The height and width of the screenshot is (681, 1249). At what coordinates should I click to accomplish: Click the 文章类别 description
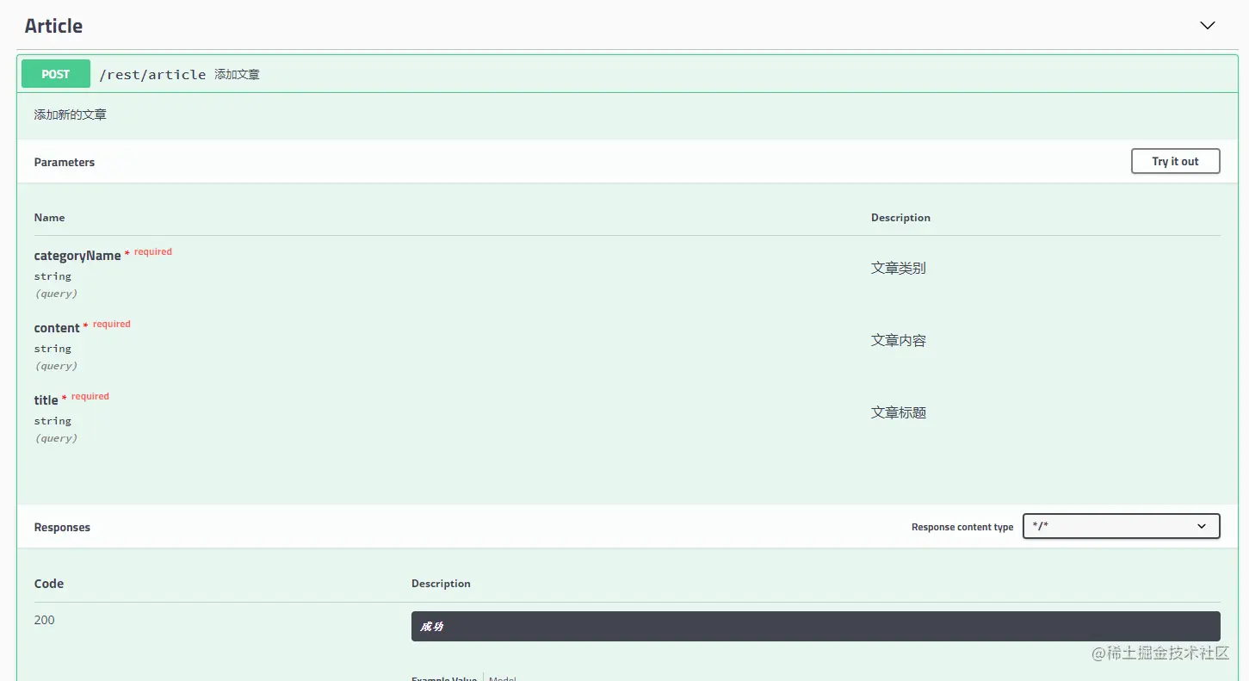pos(899,268)
